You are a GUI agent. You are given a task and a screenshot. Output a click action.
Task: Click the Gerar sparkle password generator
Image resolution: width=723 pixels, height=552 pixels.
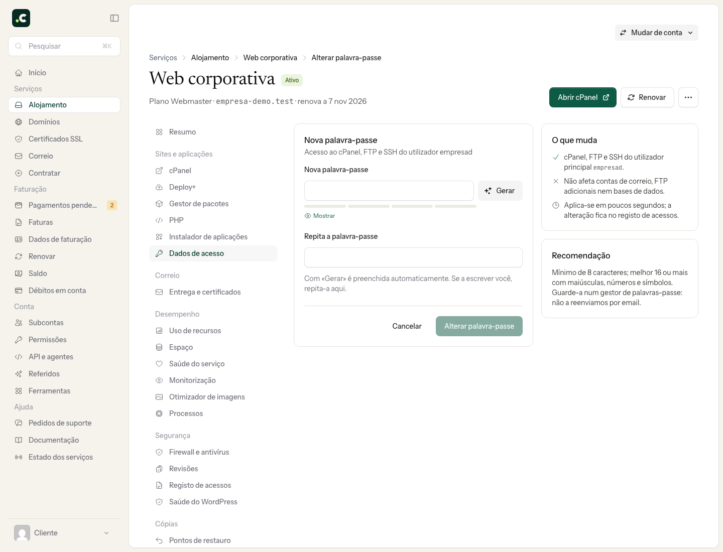pyautogui.click(x=500, y=191)
